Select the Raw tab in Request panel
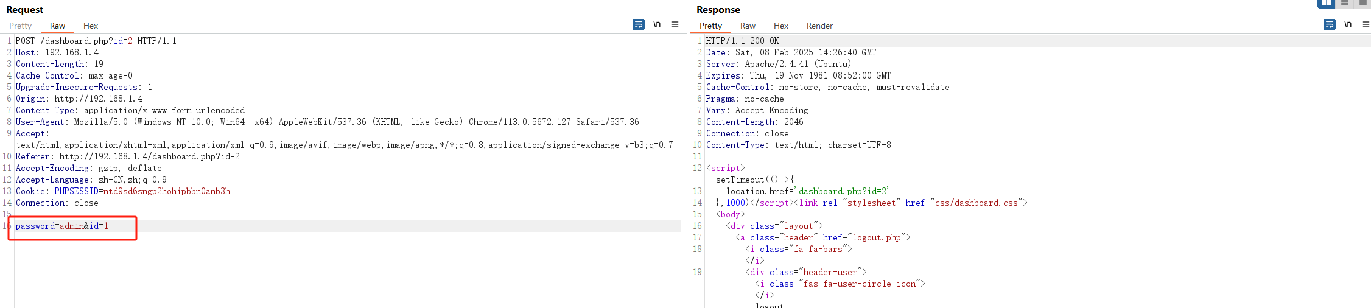This screenshot has height=308, width=1371. [57, 26]
